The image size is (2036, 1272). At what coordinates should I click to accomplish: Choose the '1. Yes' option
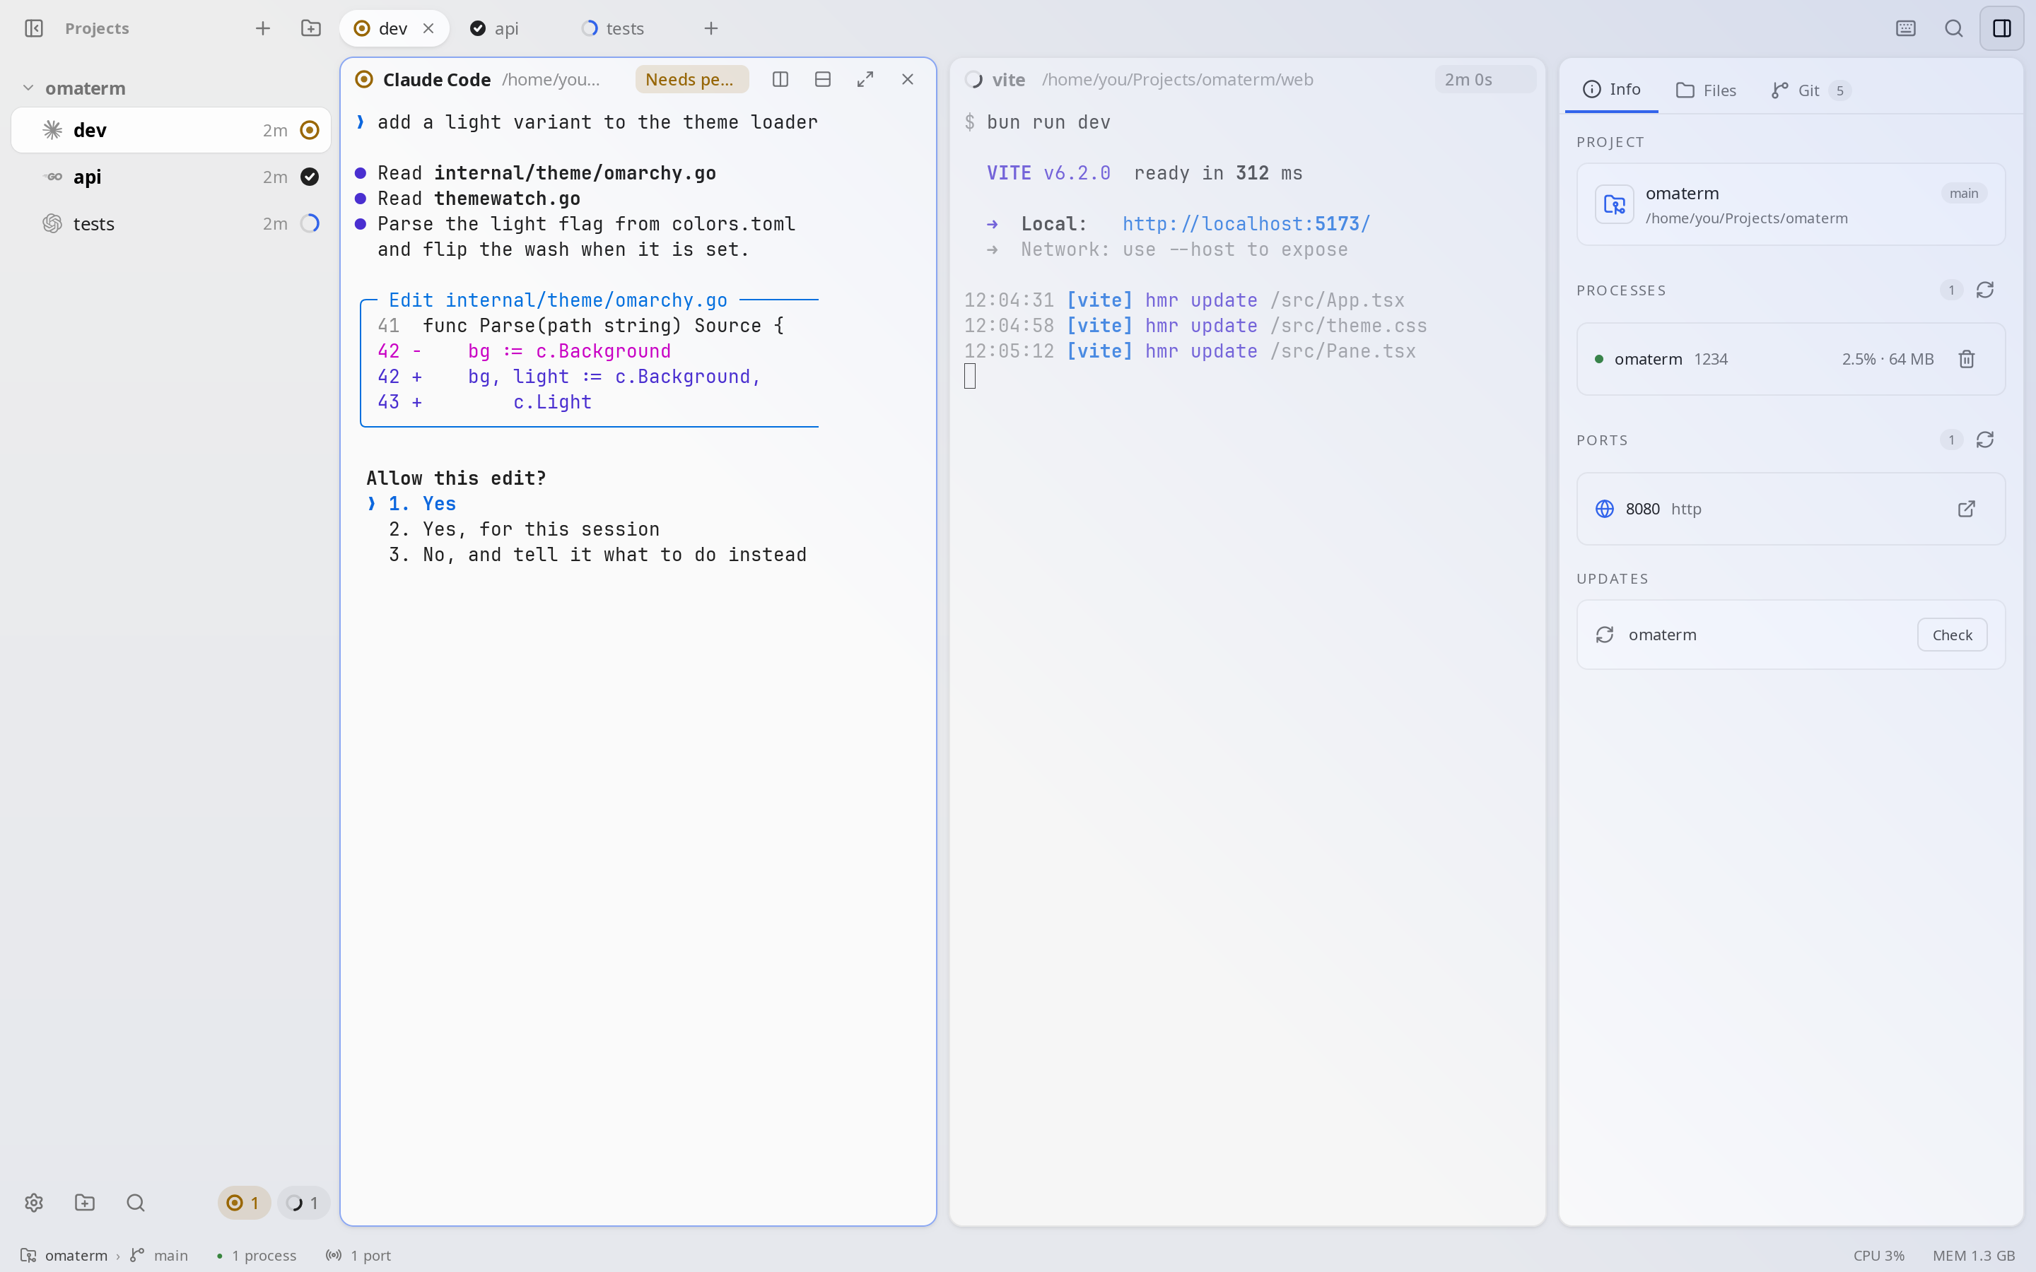click(x=422, y=504)
